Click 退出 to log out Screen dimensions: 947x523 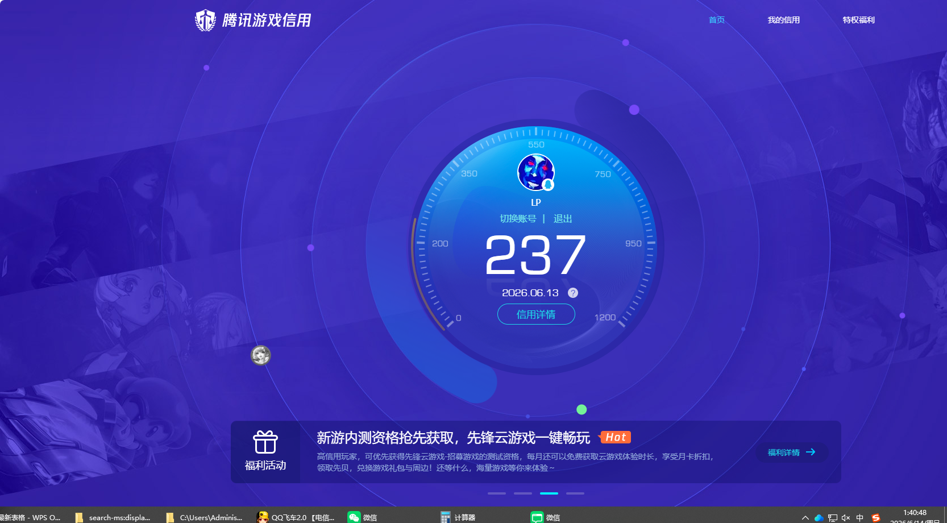click(x=563, y=219)
